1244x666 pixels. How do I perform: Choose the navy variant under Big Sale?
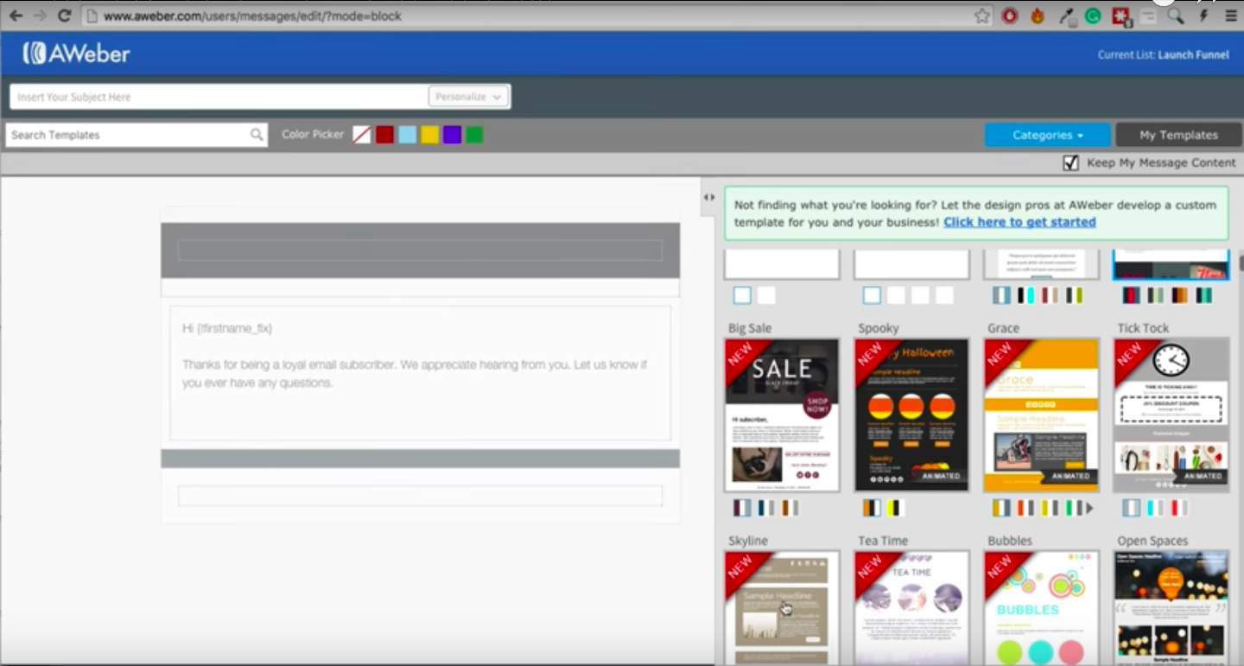[766, 508]
